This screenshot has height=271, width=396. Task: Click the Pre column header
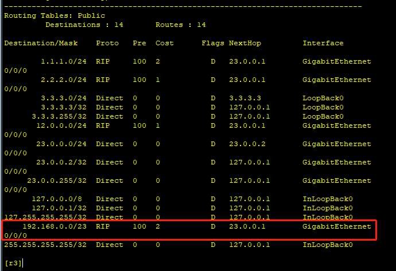coord(139,43)
